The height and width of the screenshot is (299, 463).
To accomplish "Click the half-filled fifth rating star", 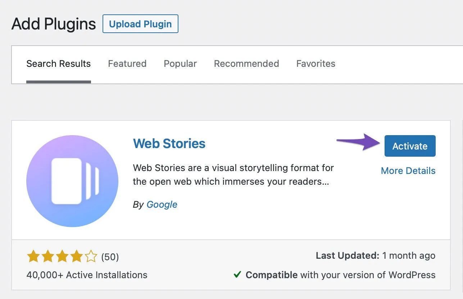I will [x=90, y=257].
